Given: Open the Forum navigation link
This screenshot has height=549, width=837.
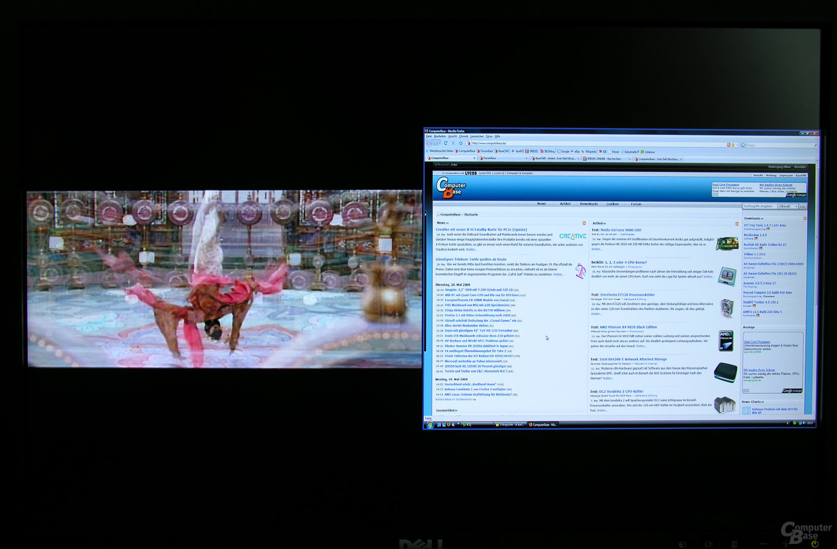Looking at the screenshot, I should [636, 204].
